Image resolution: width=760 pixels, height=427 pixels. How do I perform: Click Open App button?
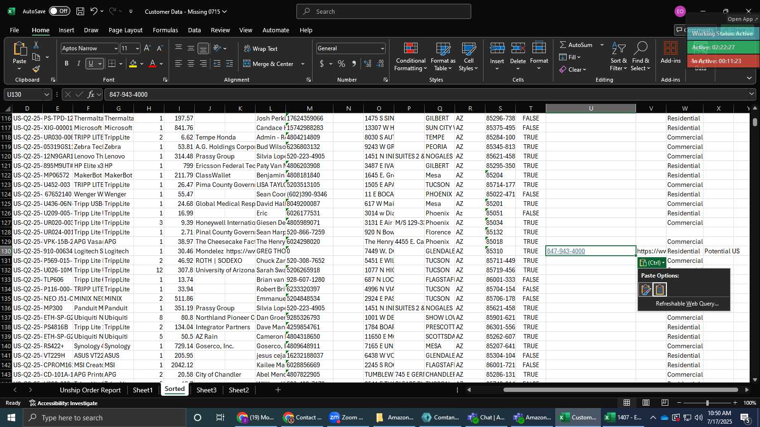[743, 19]
